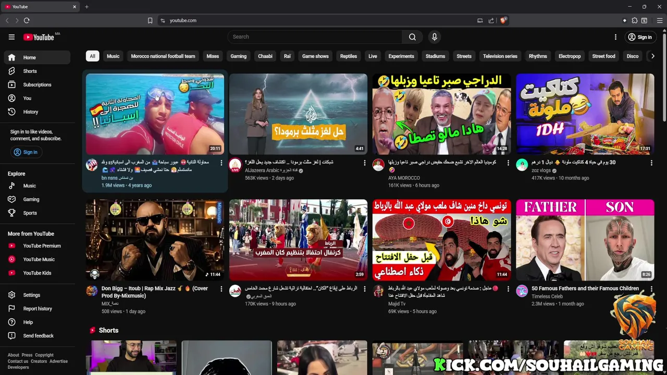Open YouTube Kids in sidebar

click(x=37, y=273)
